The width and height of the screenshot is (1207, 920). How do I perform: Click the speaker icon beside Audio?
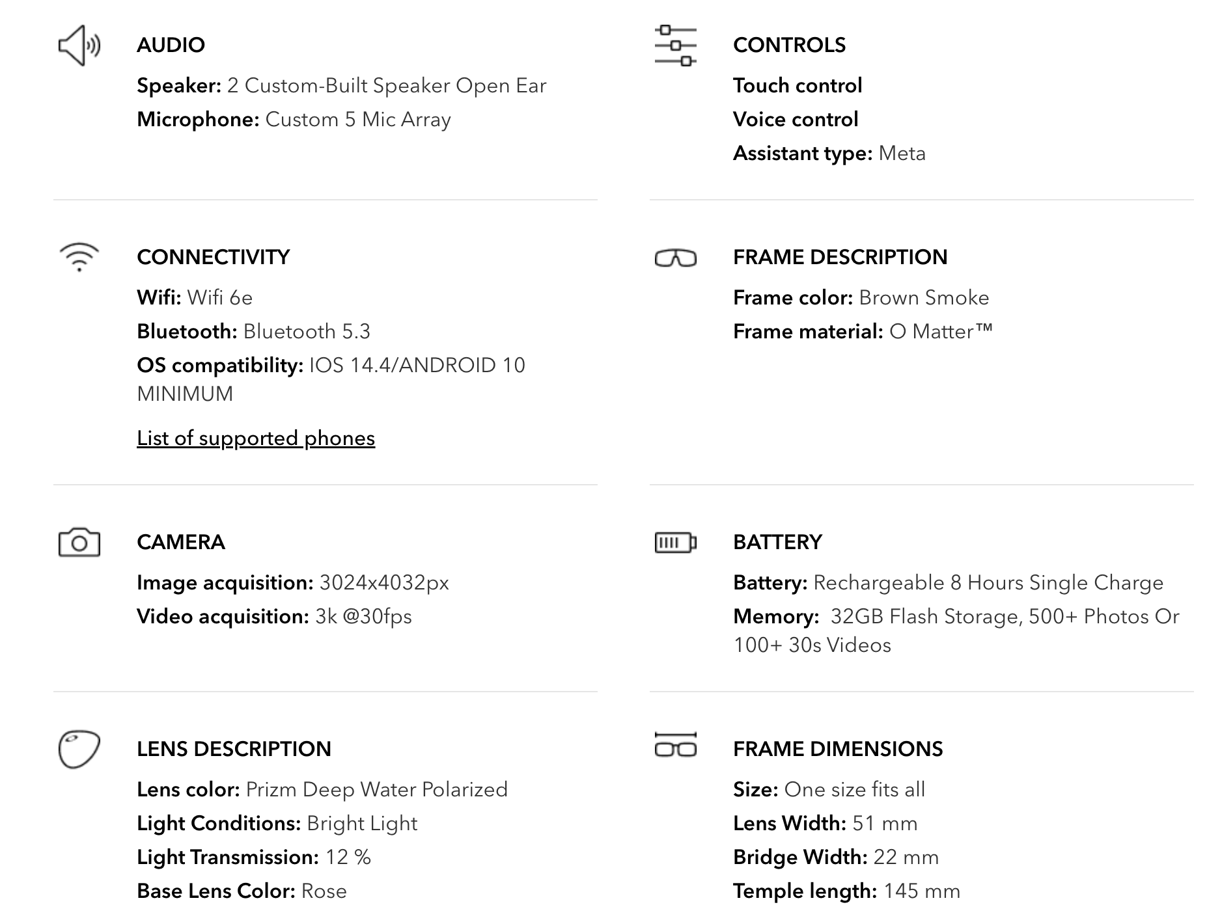[79, 46]
